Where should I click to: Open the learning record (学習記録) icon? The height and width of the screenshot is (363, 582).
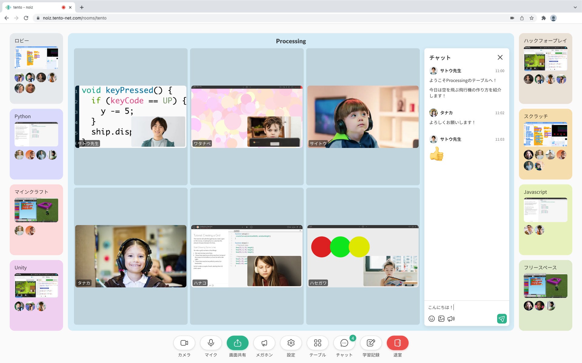click(x=371, y=343)
